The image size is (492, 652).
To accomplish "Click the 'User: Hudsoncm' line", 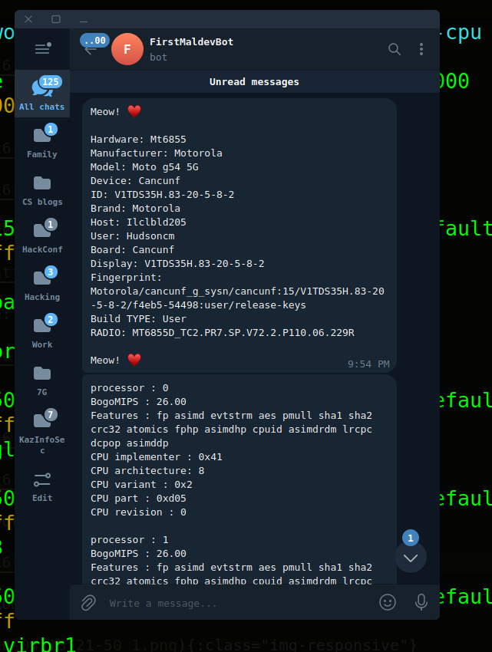I will 132,235.
